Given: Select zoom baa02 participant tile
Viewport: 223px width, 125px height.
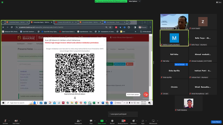Looking at the screenshot, I should pyautogui.click(x=203, y=22).
